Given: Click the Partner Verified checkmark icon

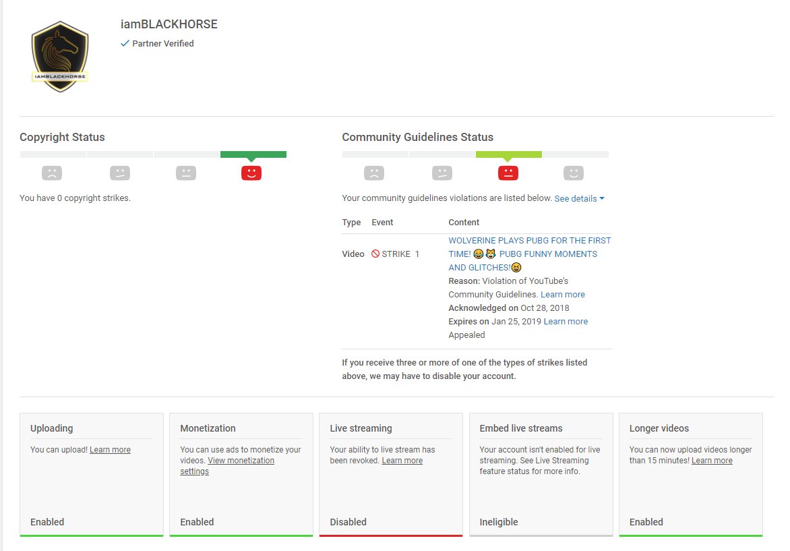Looking at the screenshot, I should [125, 43].
